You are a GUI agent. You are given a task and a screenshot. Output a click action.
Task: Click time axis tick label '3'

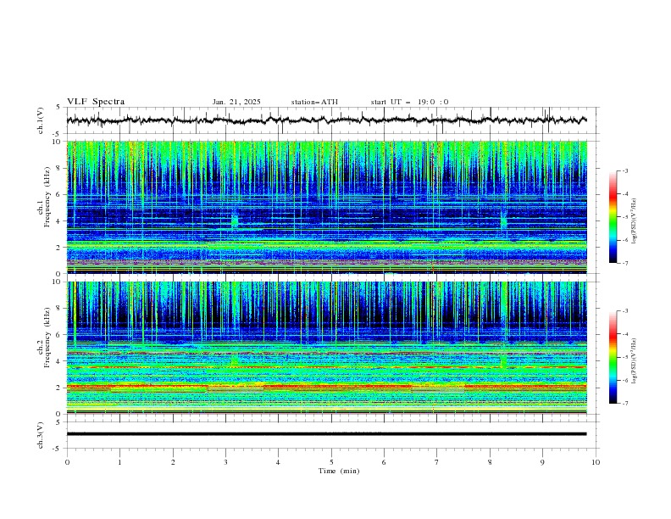225,462
